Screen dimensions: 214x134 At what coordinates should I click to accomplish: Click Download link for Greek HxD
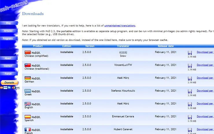(205, 91)
